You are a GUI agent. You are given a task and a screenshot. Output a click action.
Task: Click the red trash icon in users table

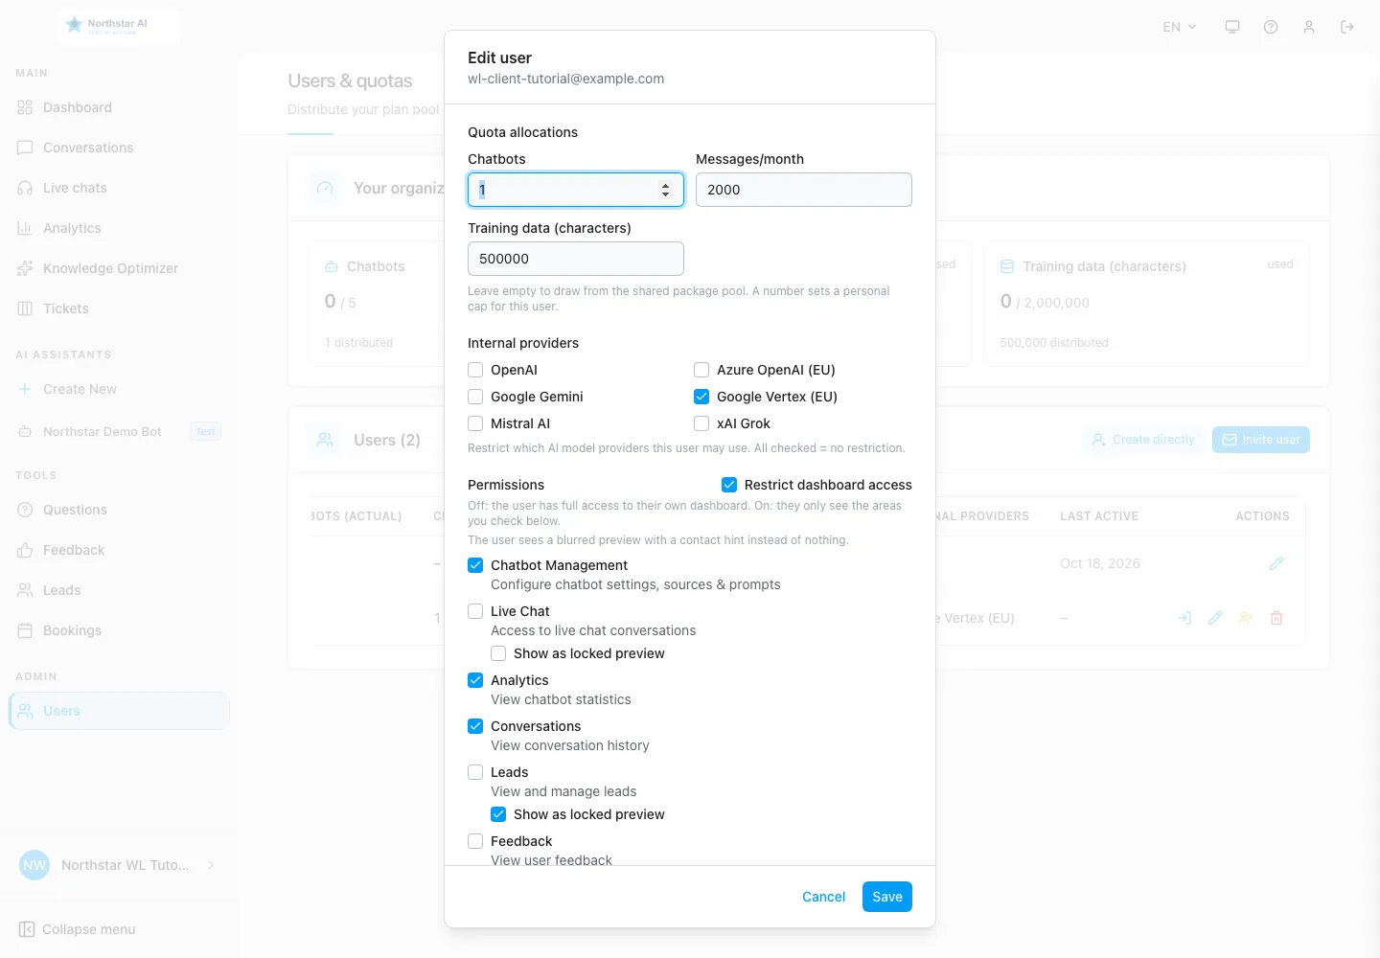tap(1276, 618)
